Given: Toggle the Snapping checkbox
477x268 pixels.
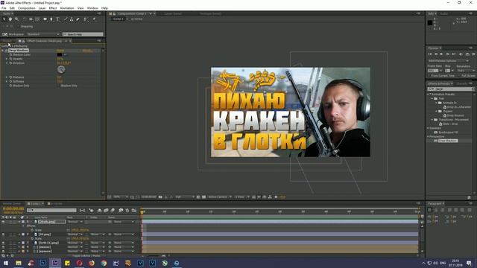Looking at the screenshot, I should pos(18,27).
